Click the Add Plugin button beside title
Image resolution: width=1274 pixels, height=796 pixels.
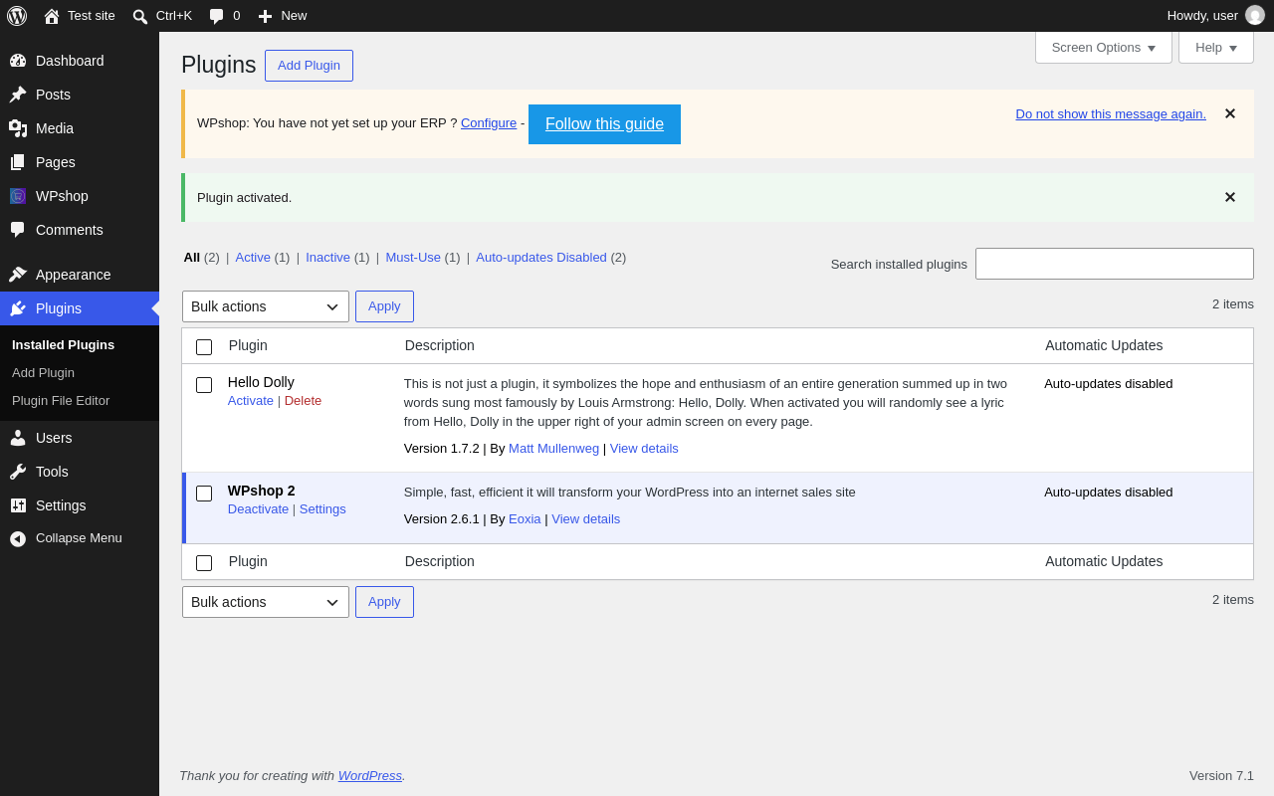tap(309, 66)
